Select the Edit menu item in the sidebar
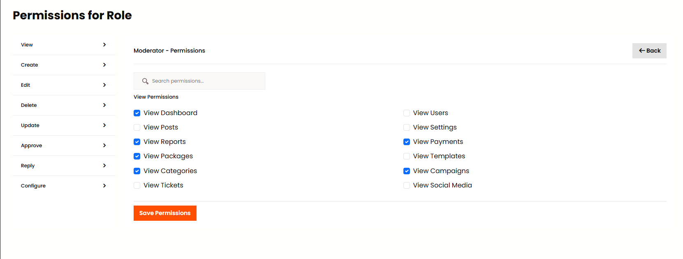683x259 pixels. pos(25,85)
